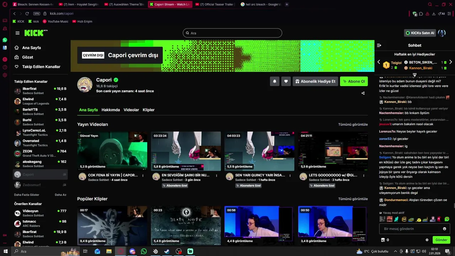This screenshot has height=256, width=455.
Task: Open the Kick hamburger menu
Action: (x=17, y=33)
